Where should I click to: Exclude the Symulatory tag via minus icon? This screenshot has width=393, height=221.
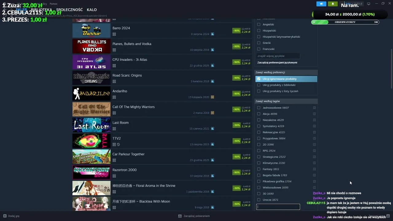(x=314, y=126)
